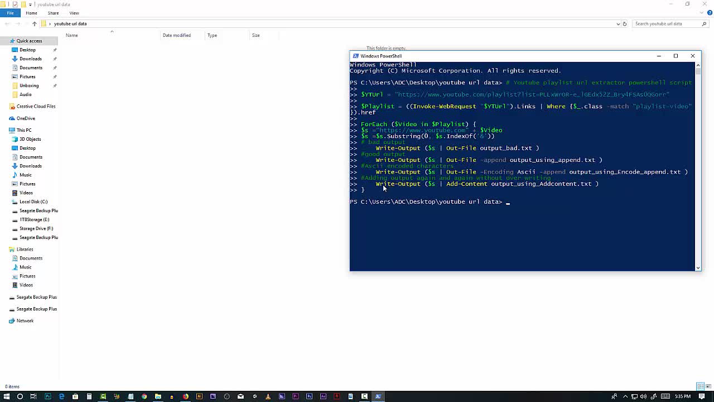Switch to the View ribbon tab
Screen dimensions: 714x402
click(x=74, y=13)
